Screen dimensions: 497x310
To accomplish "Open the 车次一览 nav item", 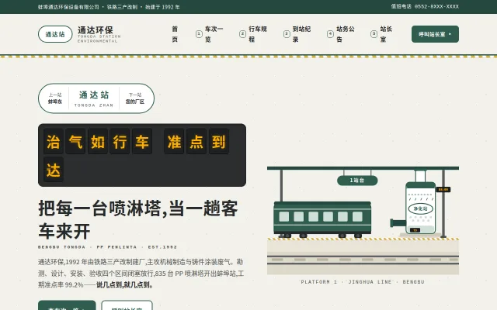I will click(210, 34).
